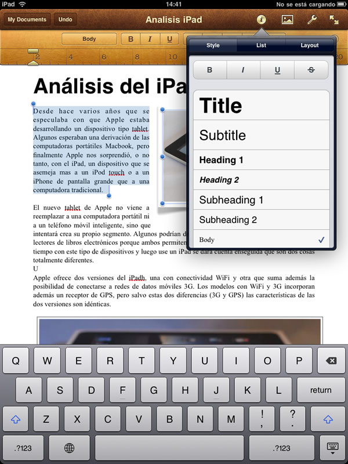Screen dimensions: 348x464
Task: Tap the Q key
Action: pyautogui.click(x=16, y=360)
